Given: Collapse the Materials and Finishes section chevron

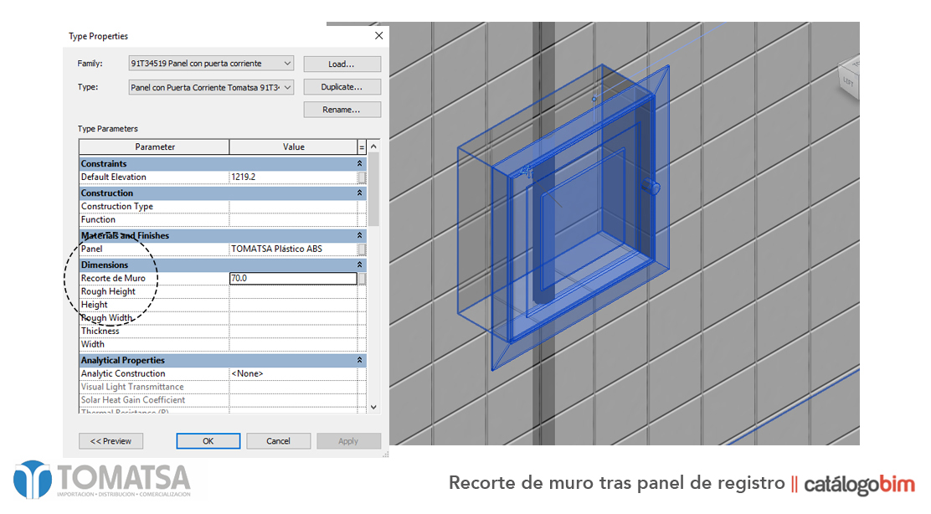Looking at the screenshot, I should 360,235.
